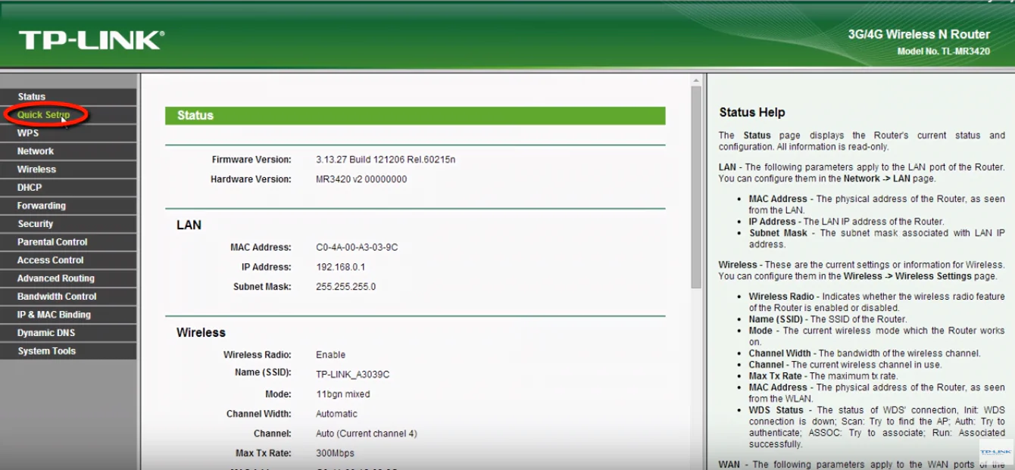This screenshot has width=1015, height=470.
Task: Select the Forwarding menu entry
Action: point(40,205)
